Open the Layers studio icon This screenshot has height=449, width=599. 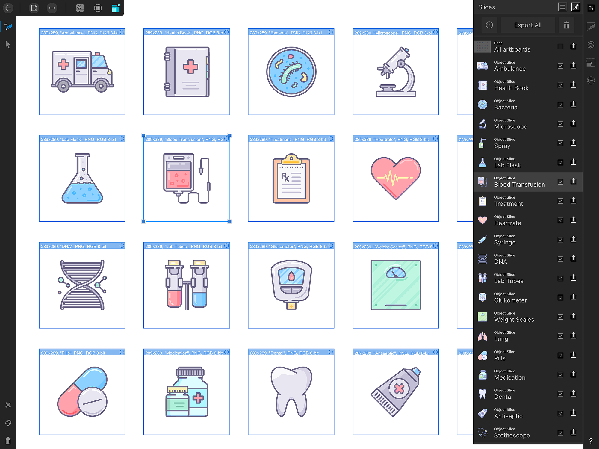(591, 45)
